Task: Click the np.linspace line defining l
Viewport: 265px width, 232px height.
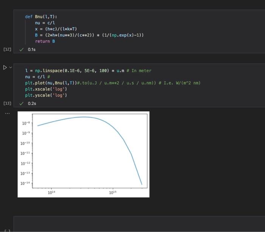Action: (88, 71)
